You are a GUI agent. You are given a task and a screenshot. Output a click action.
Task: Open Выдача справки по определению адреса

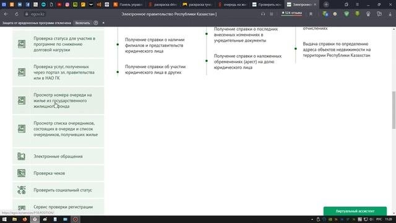(337, 50)
